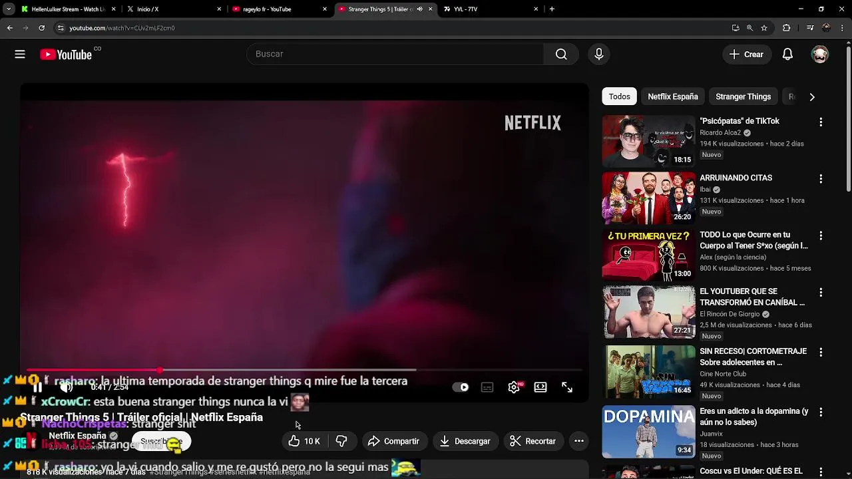Open options for TODO Lo que Ocurre video

821,236
